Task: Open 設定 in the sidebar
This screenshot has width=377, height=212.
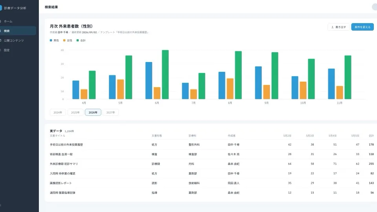Action: pyautogui.click(x=17, y=50)
